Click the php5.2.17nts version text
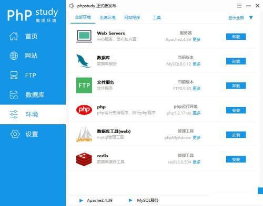The image size is (263, 206). tap(179, 113)
